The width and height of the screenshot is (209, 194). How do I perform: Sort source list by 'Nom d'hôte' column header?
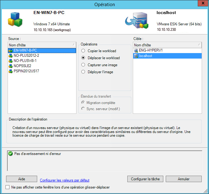click(42, 45)
